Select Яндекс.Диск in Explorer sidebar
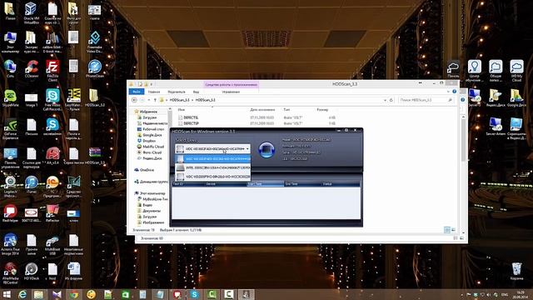Screen dimensions: 533x300 (150, 158)
